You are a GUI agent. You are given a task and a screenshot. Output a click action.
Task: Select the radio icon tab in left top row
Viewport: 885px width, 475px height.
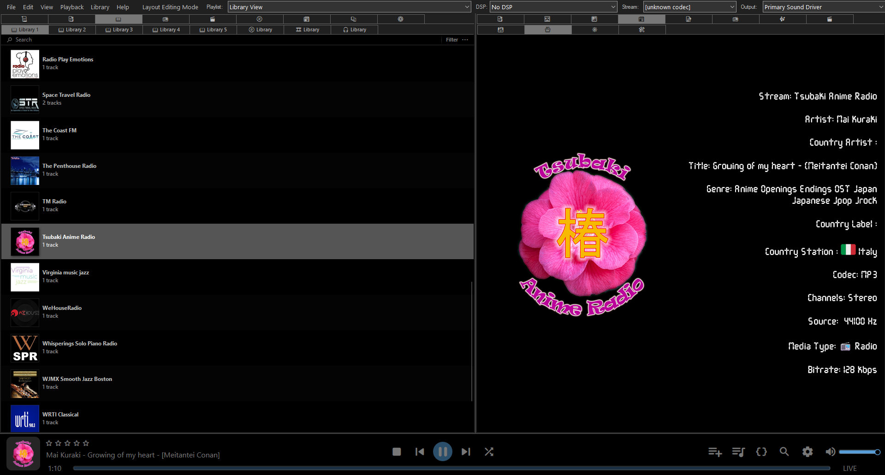tap(166, 19)
